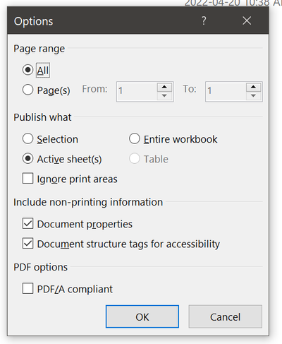This screenshot has height=344, width=282.
Task: Click 'Include non-printing information' heading
Action: (x=88, y=202)
